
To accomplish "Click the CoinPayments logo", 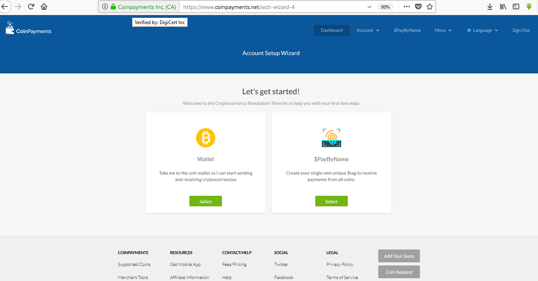I will pyautogui.click(x=29, y=28).
